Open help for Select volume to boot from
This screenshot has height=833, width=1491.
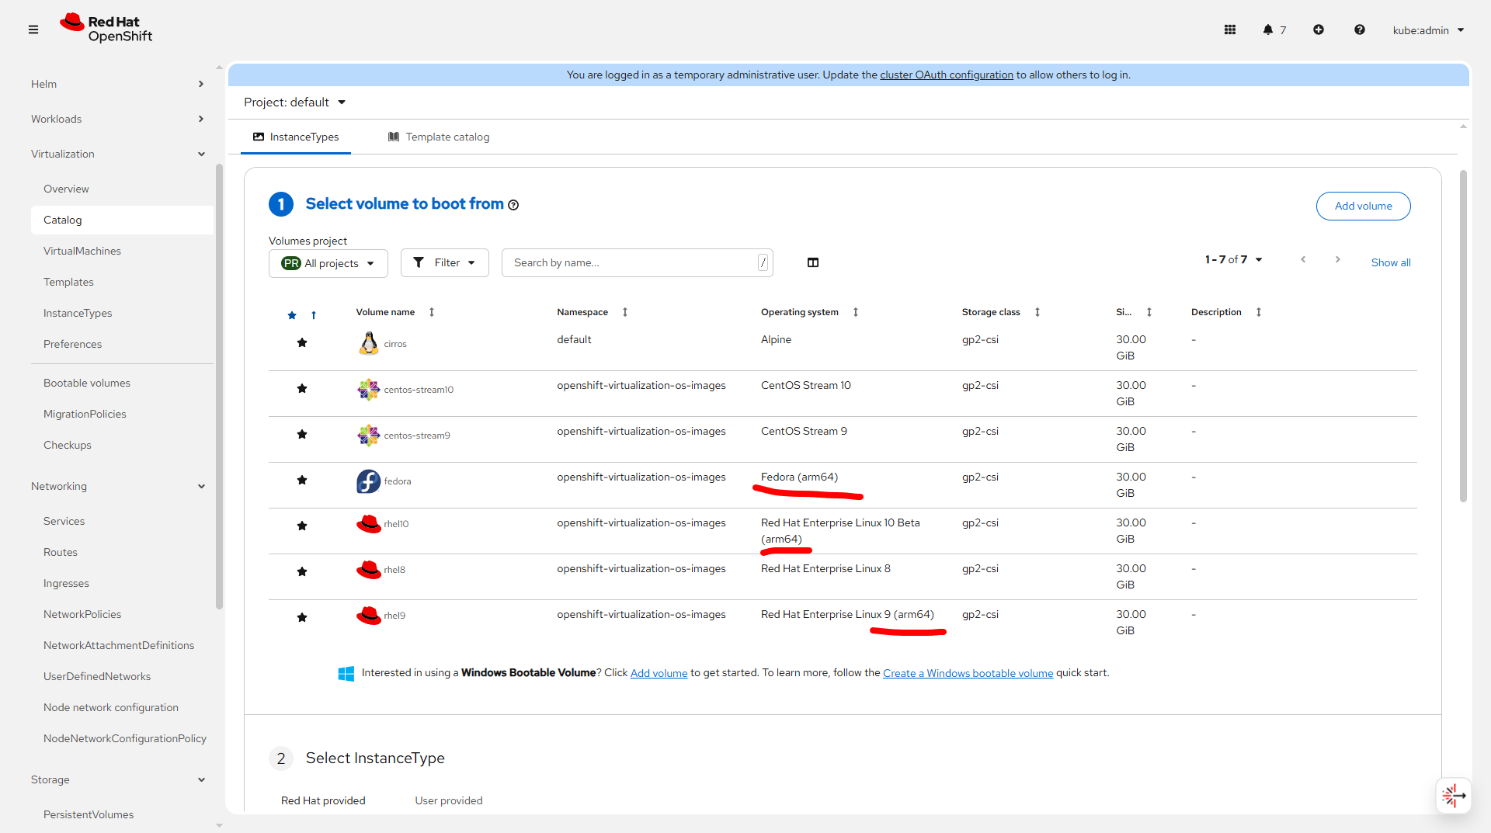coord(513,205)
